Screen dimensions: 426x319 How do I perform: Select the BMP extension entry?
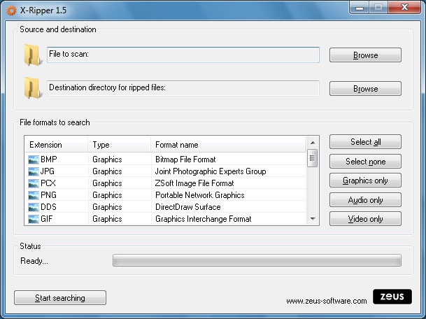pyautogui.click(x=49, y=159)
